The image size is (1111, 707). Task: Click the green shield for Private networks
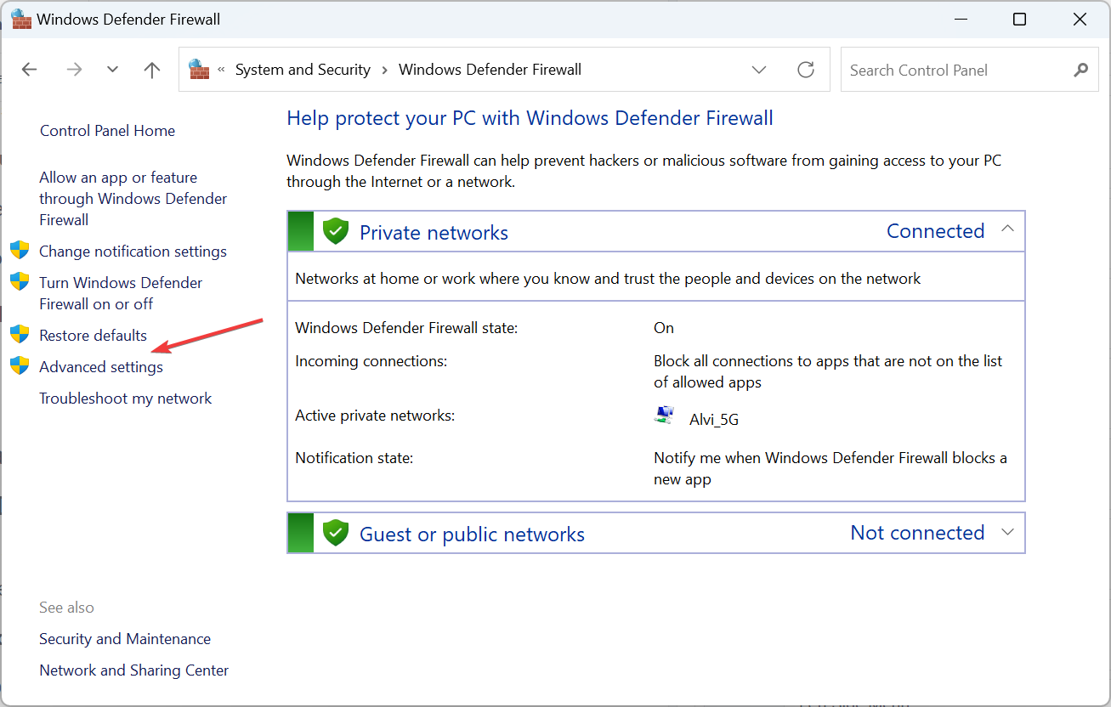click(x=336, y=230)
